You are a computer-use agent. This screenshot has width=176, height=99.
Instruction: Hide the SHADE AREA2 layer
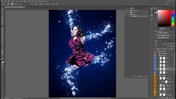[155, 95]
